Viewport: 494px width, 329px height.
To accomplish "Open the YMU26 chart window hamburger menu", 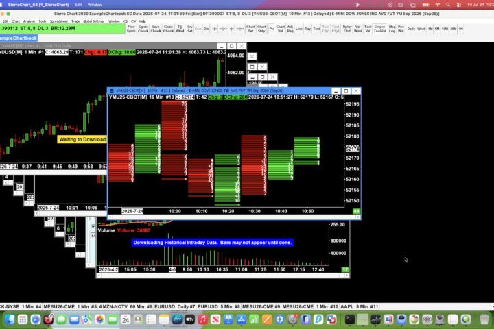I will point(112,90).
